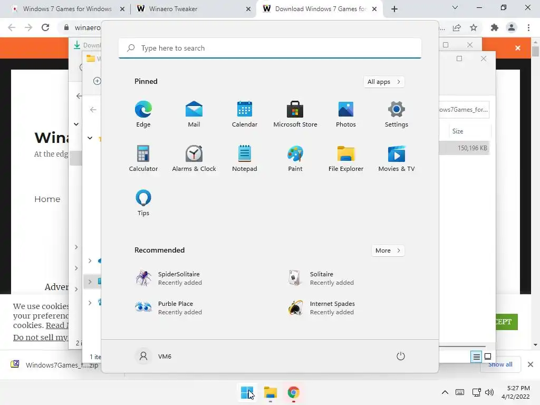Reload the page in Chrome

click(x=45, y=27)
